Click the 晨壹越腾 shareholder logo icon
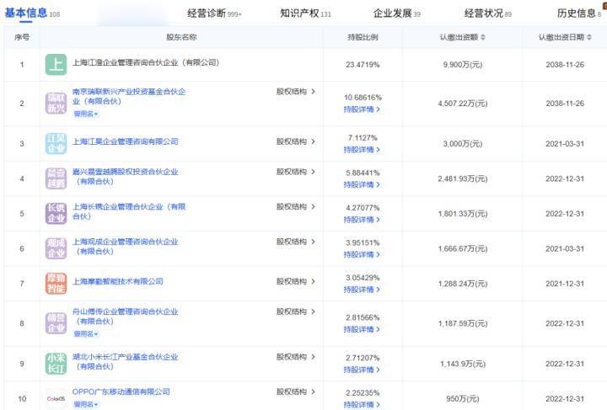The width and height of the screenshot is (607, 410). 56,178
